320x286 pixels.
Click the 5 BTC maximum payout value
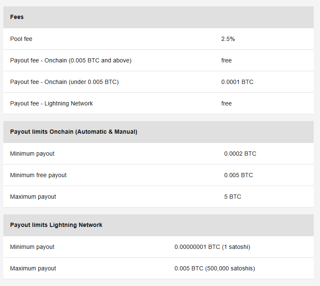233,197
